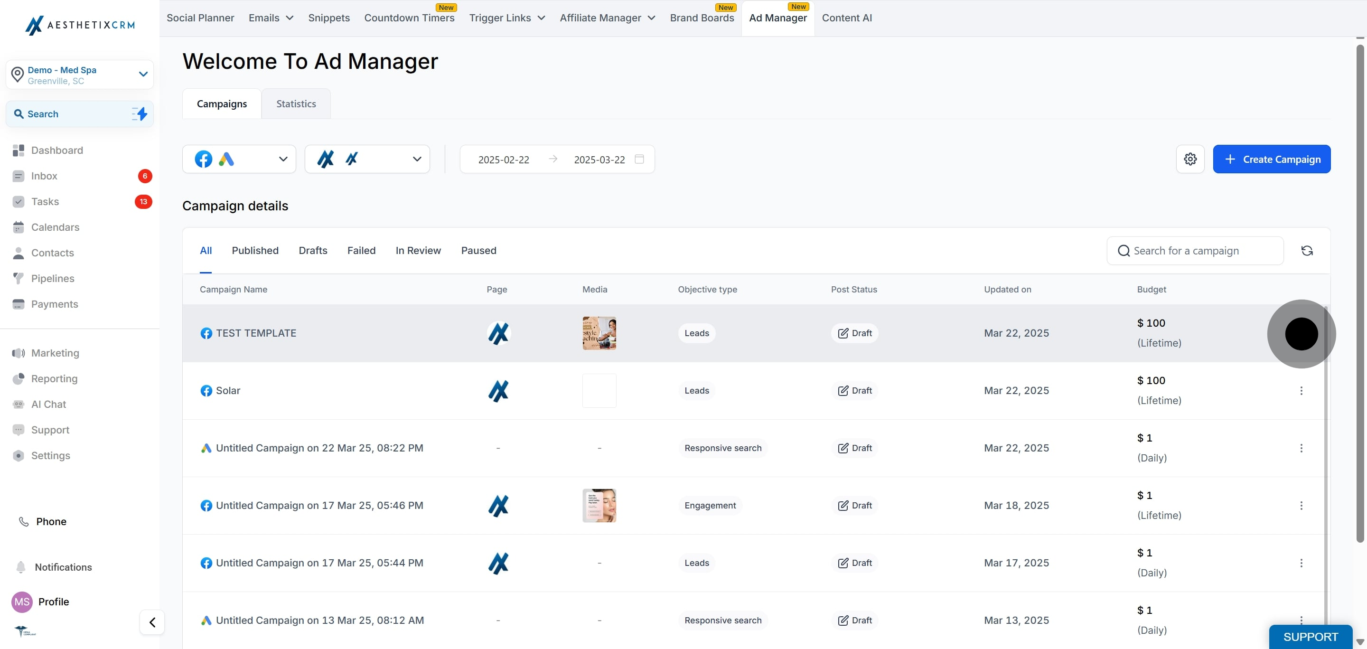Open Marketing megaphone in sidebar

[x=19, y=353]
